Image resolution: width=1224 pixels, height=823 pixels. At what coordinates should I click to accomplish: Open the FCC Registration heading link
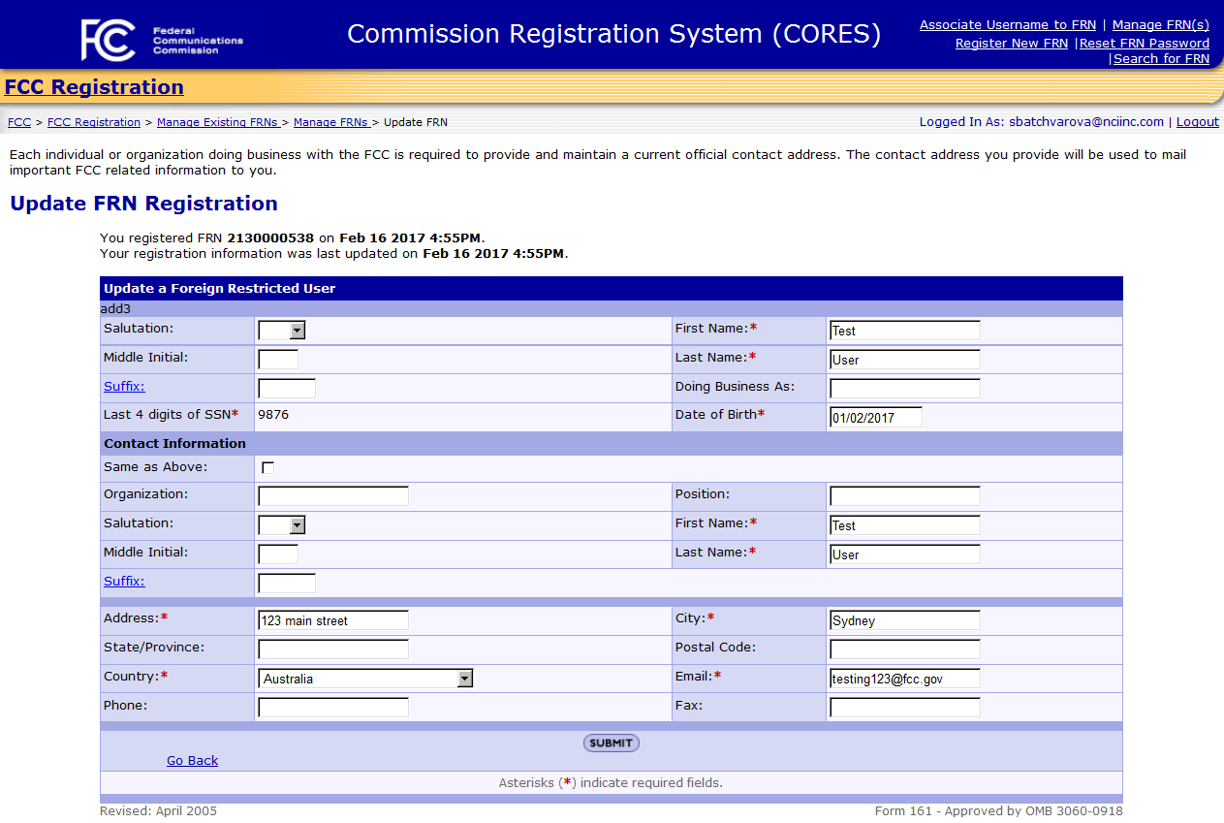click(x=94, y=87)
